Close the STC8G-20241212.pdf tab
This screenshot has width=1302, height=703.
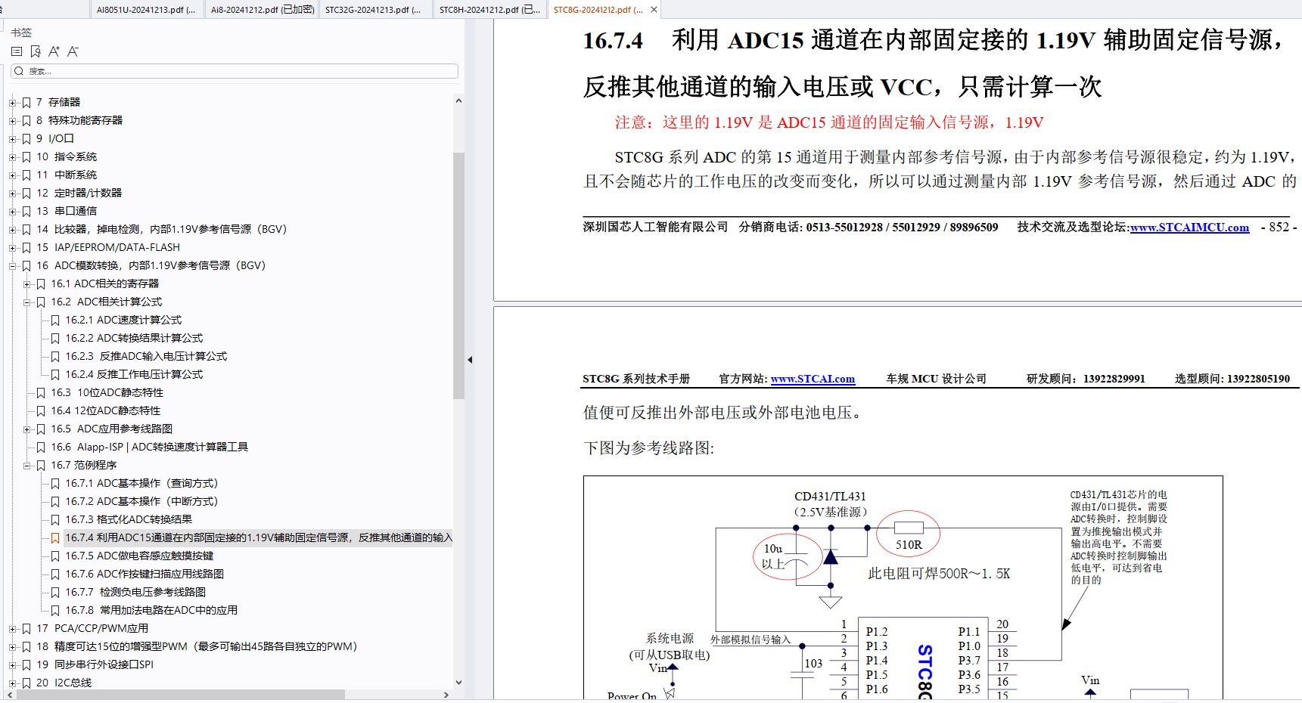(654, 10)
